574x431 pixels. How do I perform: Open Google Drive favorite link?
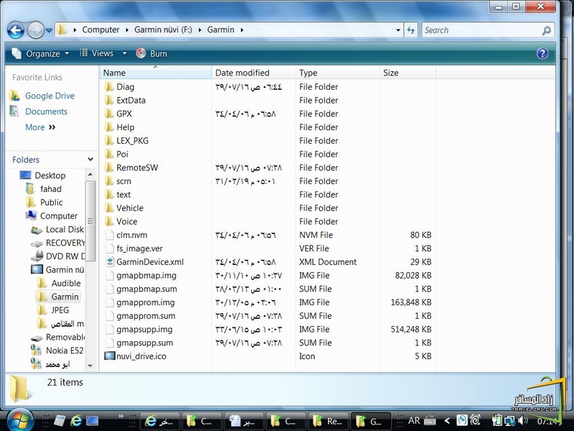[50, 96]
